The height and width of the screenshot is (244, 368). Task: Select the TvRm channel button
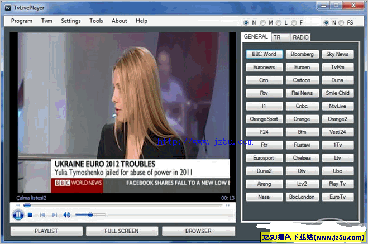coord(337,67)
